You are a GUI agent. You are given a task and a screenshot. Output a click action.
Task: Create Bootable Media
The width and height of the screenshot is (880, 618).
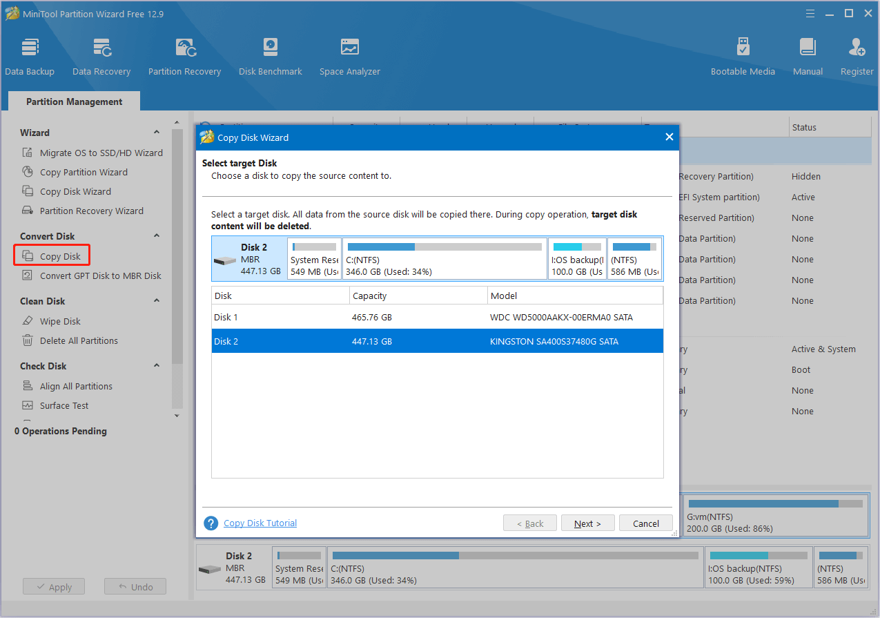(743, 57)
